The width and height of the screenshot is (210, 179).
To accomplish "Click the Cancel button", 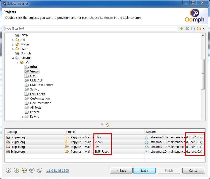I will (x=193, y=171).
